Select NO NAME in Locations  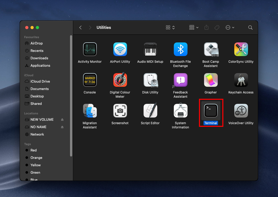38,127
